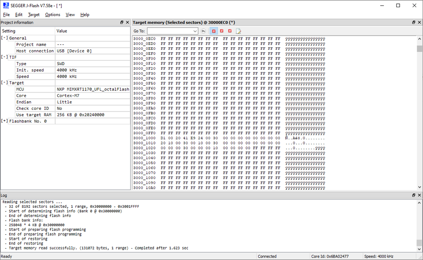Click the edit memory document icon
Viewport: 423px width, 260px height.
tap(238, 31)
